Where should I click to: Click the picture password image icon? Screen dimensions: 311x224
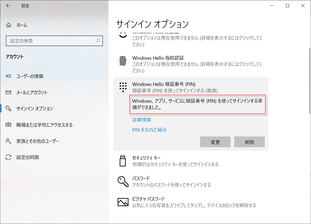pyautogui.click(x=123, y=202)
